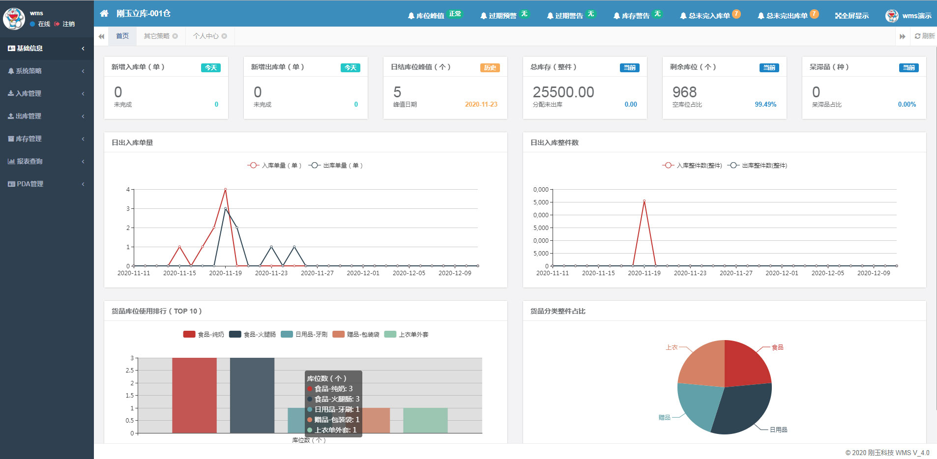
Task: Open the 库位峰值 bell alert
Action: [x=426, y=16]
